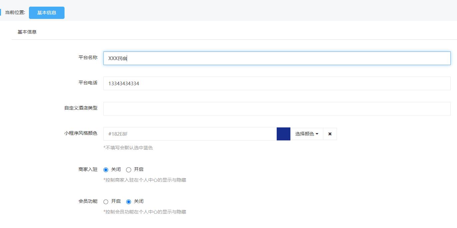
Task: Click the dark blue color swatch
Action: click(283, 134)
